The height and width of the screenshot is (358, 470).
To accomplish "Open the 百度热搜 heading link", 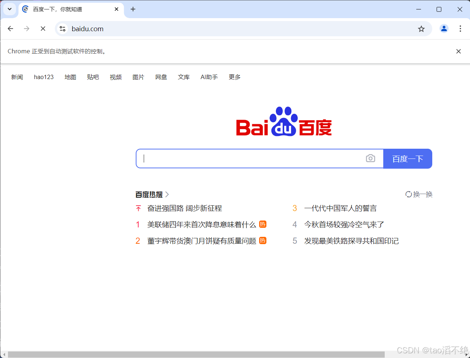I will coord(149,195).
